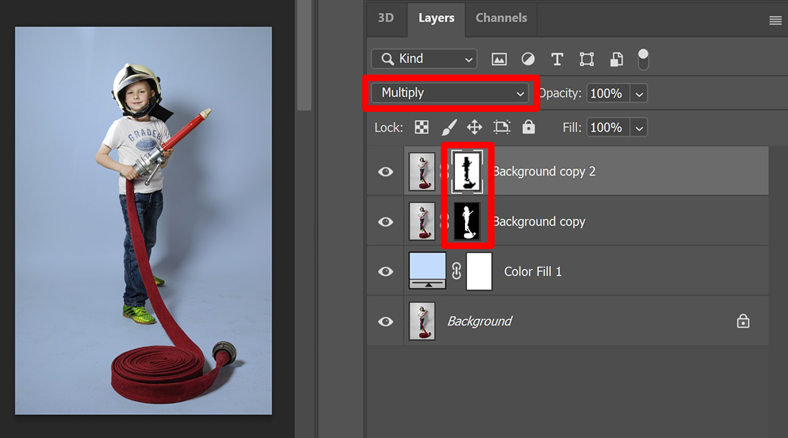Viewport: 788px width, 438px height.
Task: Switch to the 3D tab
Action: click(387, 19)
